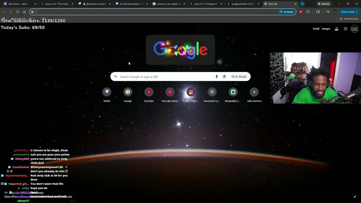Open the apps grid in bookmarks bar
361x203 pixels.
(x=4, y=19)
